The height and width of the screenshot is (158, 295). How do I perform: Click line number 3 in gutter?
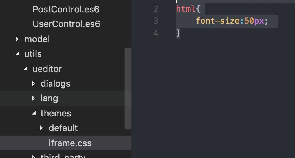[156, 21]
